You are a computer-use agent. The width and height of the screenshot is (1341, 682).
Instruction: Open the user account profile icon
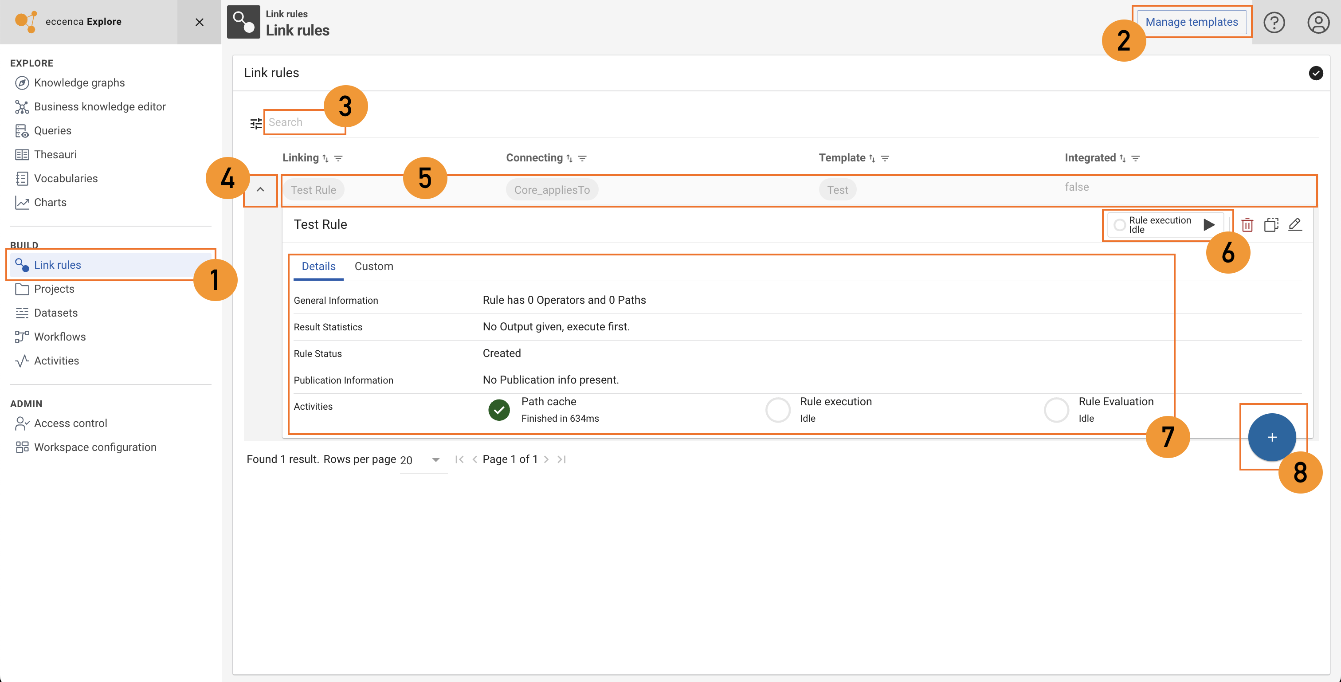(1318, 22)
